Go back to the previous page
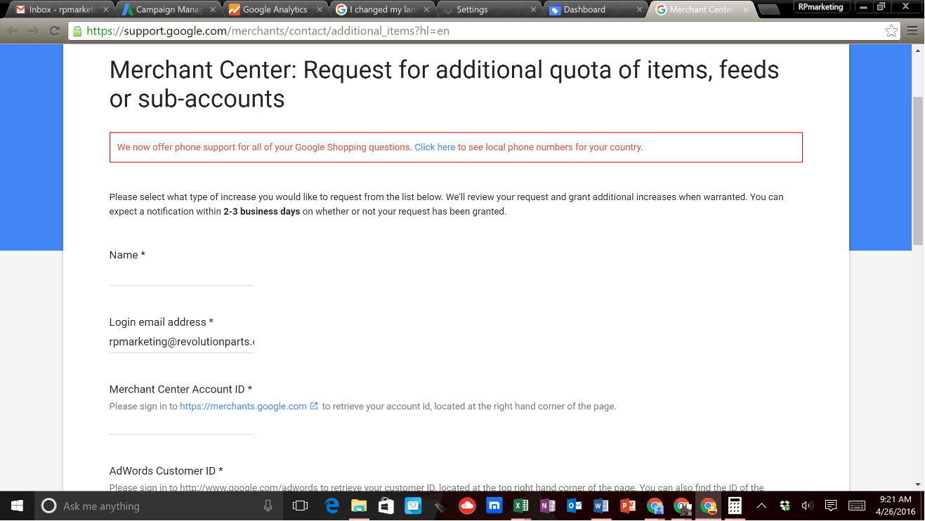Viewport: 925px width, 521px height. 13,31
